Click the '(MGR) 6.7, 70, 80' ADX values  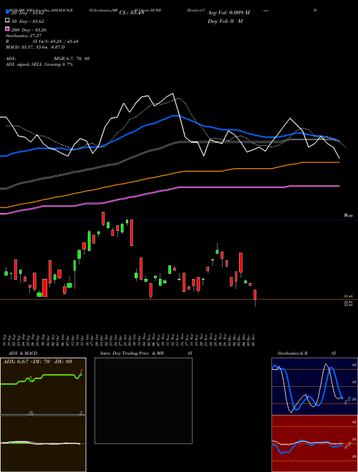pos(71,59)
